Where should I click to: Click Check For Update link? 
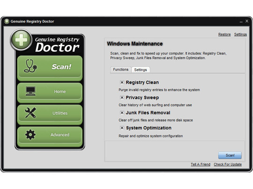click(x=228, y=164)
